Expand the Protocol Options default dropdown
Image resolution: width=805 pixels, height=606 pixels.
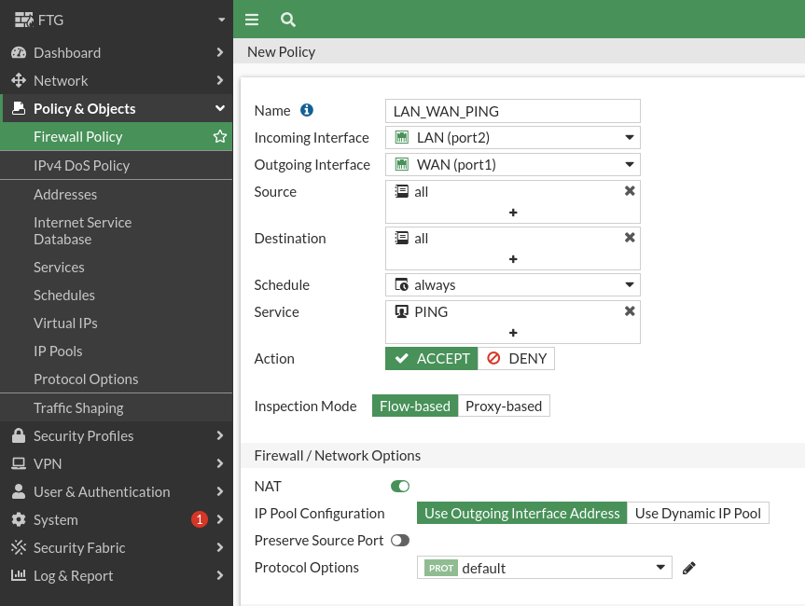click(x=544, y=568)
